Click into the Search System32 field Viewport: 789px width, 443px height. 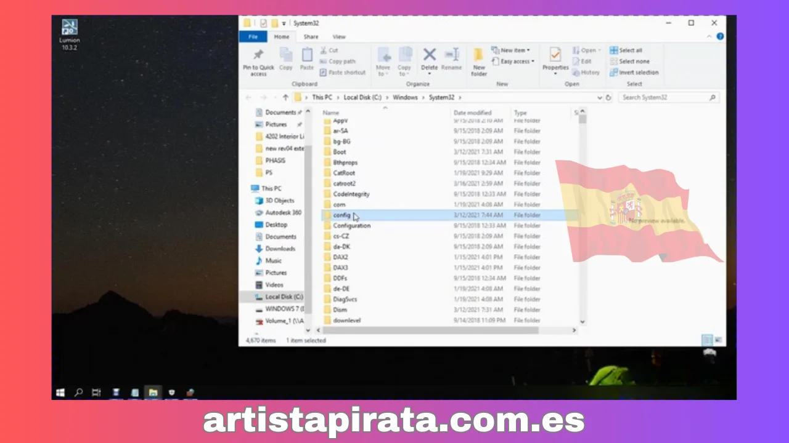pos(669,97)
